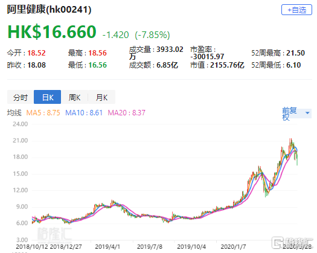The width and height of the screenshot is (317, 253).
Task: Click the current price HK$16.660
Action: [52, 32]
